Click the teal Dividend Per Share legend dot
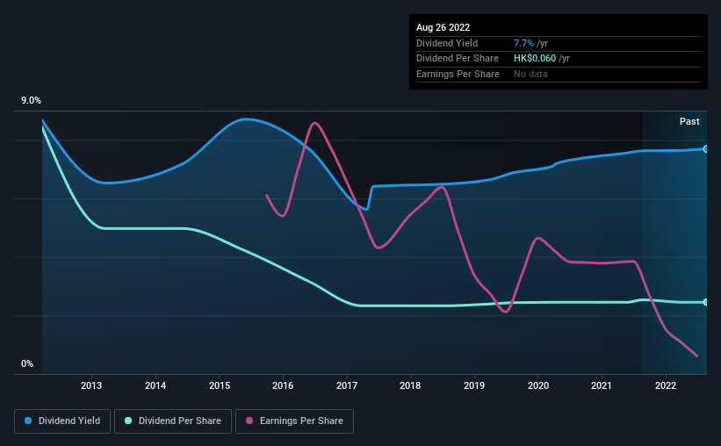The image size is (721, 446). (x=128, y=421)
